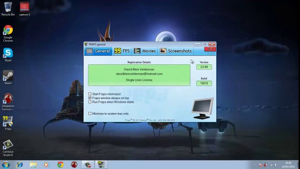The image size is (300, 169).
Task: Click the Single User License text
Action: 139,80
